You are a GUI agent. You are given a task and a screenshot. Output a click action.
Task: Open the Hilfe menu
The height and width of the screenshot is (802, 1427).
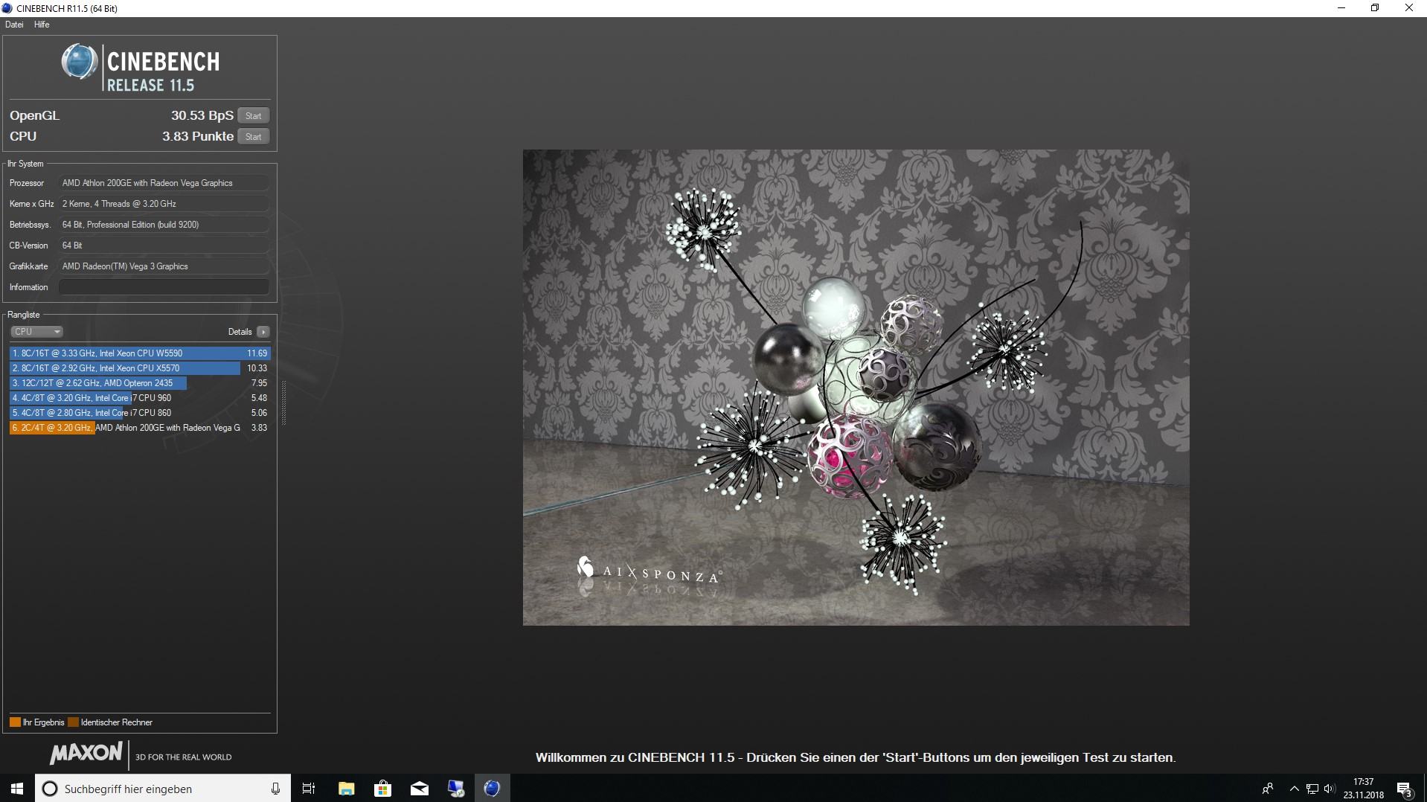click(x=42, y=25)
